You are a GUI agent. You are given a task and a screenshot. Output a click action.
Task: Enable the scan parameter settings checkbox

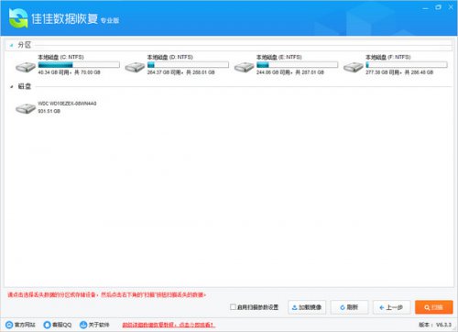[233, 306]
